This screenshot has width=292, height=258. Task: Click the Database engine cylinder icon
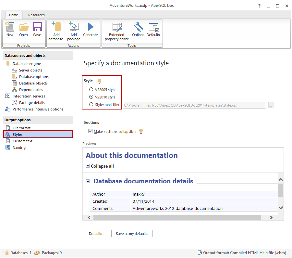[x=8, y=63]
